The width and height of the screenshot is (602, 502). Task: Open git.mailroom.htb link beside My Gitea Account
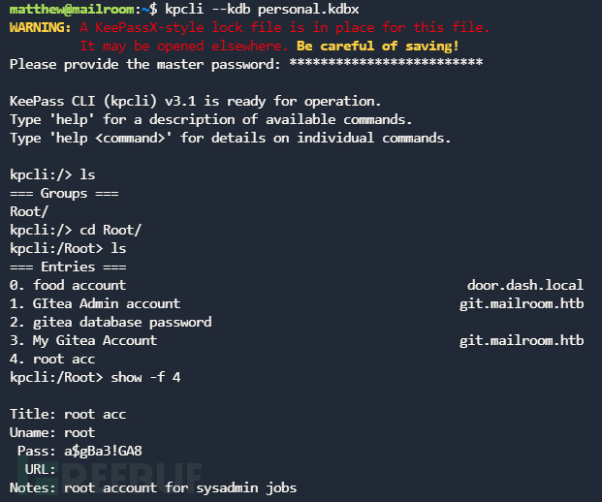[x=522, y=340]
